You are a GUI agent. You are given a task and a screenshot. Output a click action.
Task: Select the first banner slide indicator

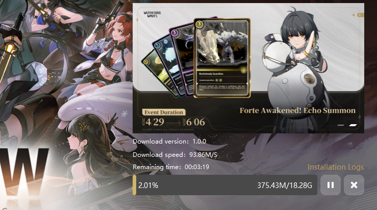click(x=340, y=125)
